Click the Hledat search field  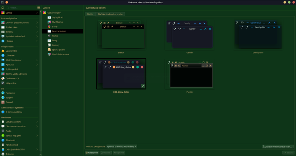click(x=20, y=7)
